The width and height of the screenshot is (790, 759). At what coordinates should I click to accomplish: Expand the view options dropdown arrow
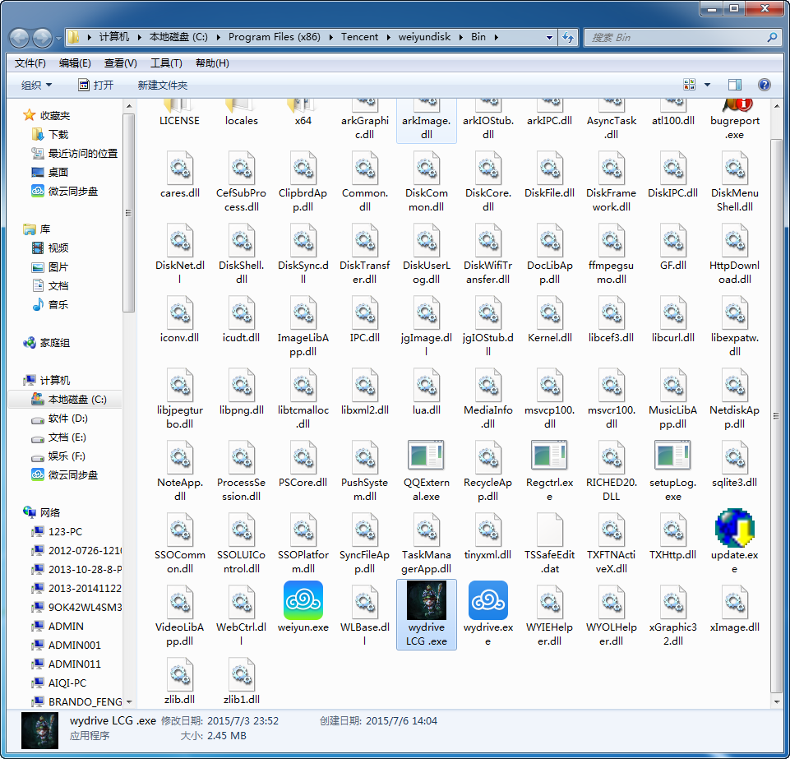click(707, 85)
